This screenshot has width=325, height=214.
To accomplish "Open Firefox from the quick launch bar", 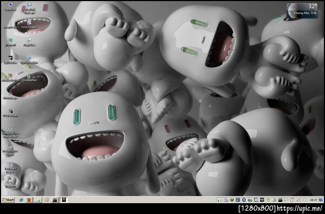I will point(29,200).
